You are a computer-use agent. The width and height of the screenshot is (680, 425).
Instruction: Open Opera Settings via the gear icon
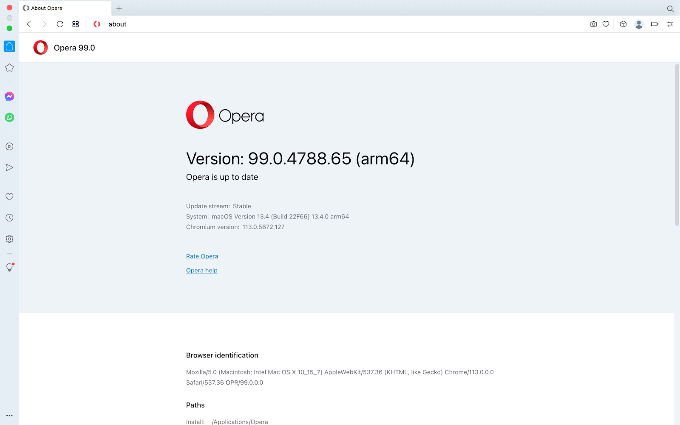click(9, 239)
